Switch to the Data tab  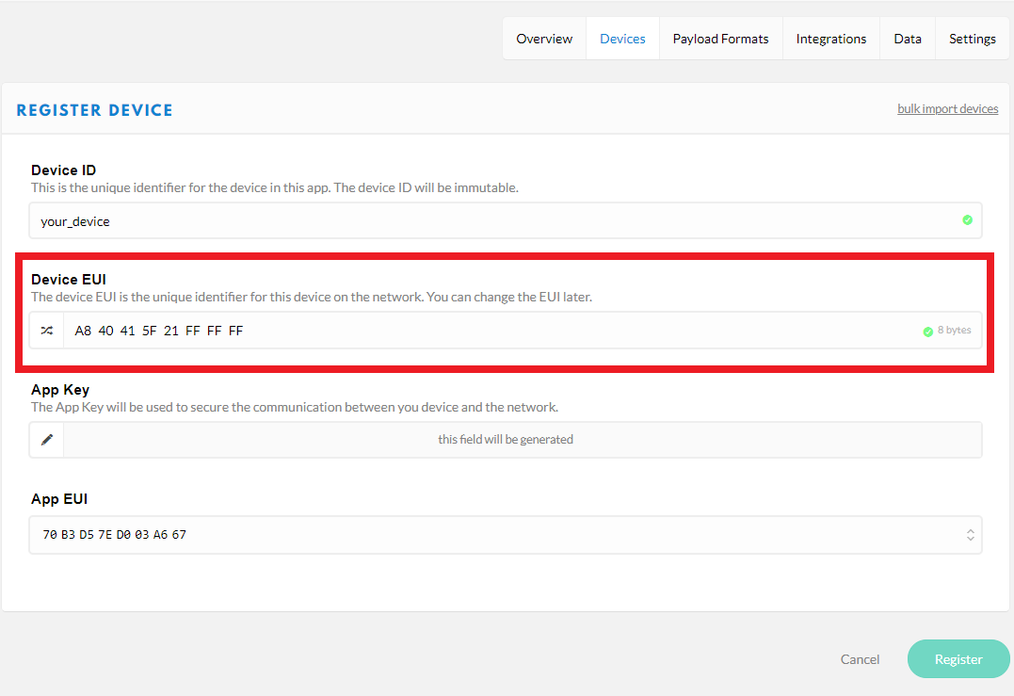click(907, 39)
